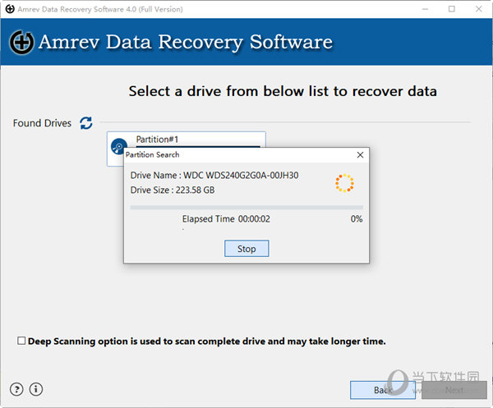Screen dimensions: 493x408
Task: Maximize the Amrev Data Recovery window
Action: (451, 9)
